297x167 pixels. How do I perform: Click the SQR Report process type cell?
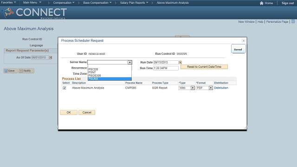pyautogui.click(x=160, y=88)
